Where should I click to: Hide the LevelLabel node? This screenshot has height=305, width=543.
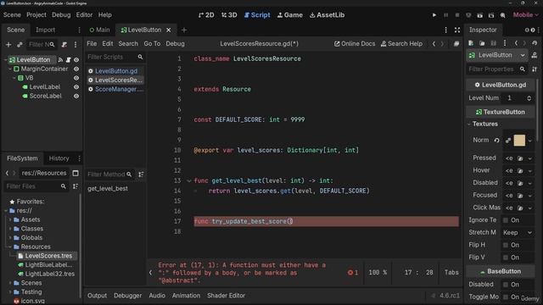76,87
